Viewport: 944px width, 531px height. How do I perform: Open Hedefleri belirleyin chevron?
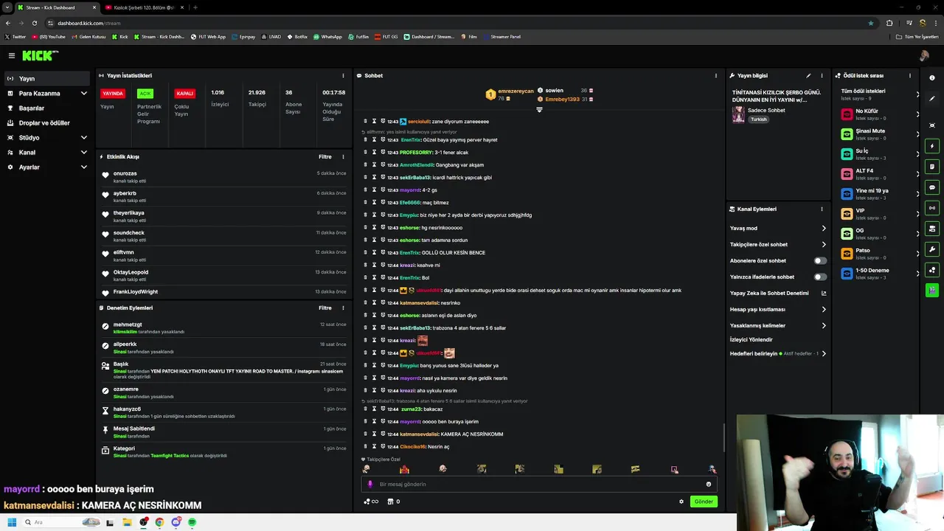pos(824,353)
